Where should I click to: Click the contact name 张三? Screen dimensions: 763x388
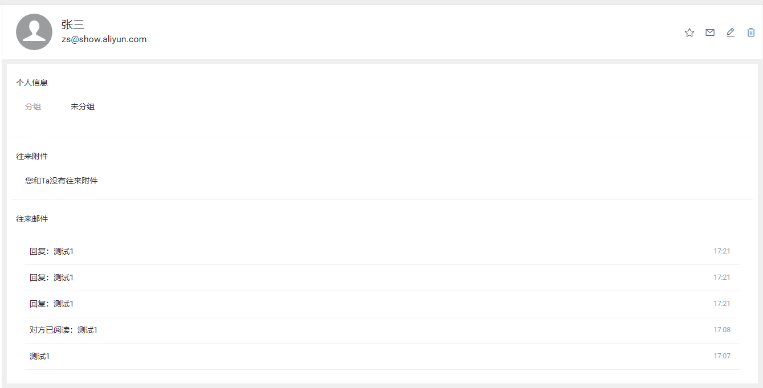point(73,24)
